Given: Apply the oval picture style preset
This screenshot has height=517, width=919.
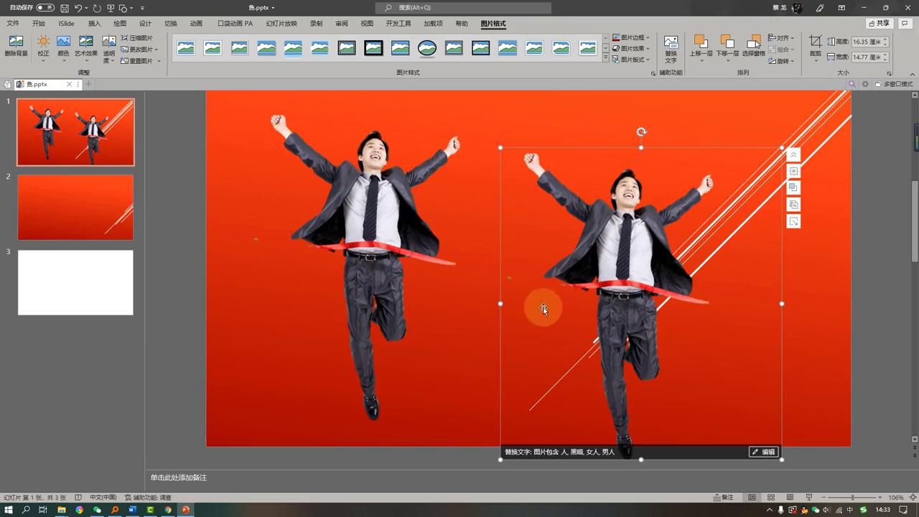Looking at the screenshot, I should point(427,48).
